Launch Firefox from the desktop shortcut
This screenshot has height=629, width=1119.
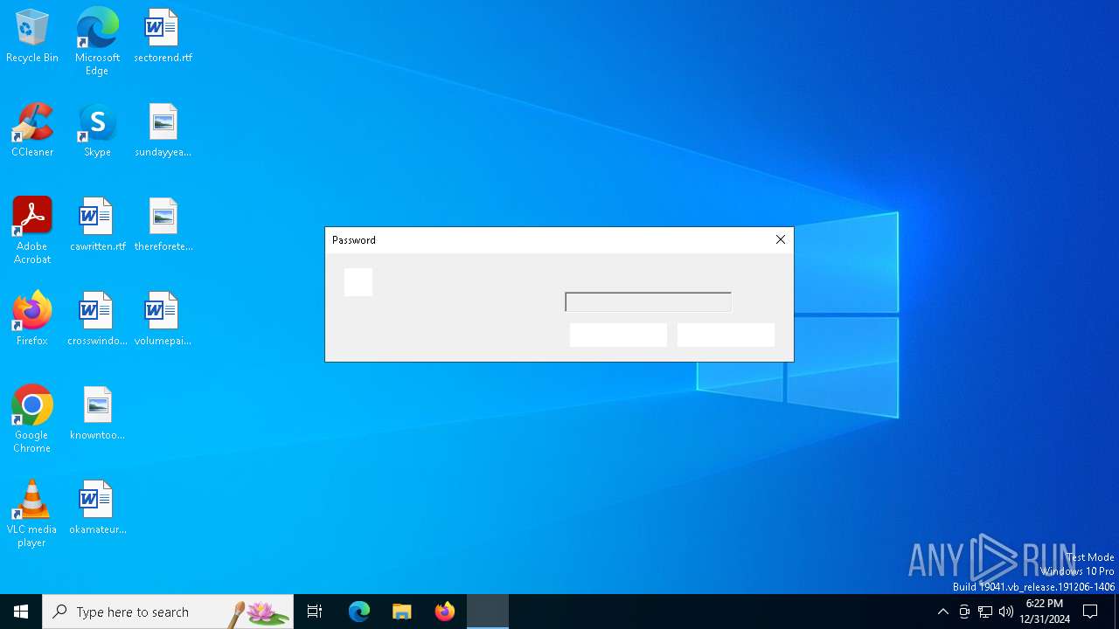pos(32,319)
